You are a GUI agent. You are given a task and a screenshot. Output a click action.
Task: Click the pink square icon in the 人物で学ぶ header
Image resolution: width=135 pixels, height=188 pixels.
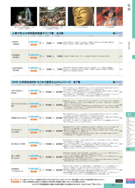click(x=120, y=33)
